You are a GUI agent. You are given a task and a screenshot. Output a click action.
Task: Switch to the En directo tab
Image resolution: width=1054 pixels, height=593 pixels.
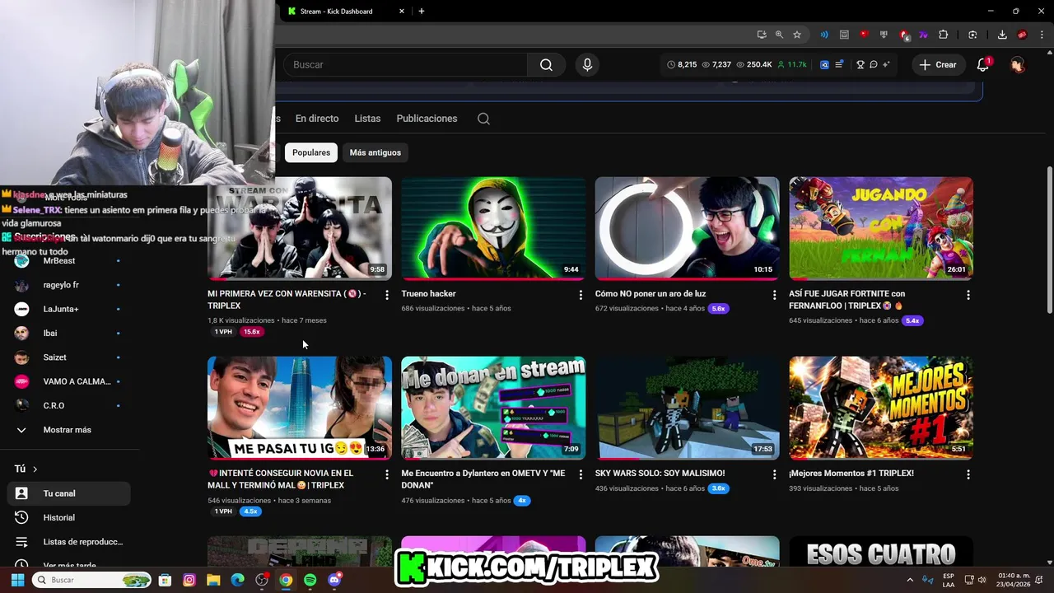(x=317, y=119)
